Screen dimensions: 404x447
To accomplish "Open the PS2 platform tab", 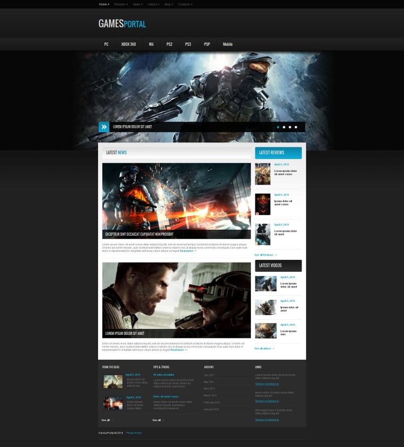I will (x=169, y=44).
